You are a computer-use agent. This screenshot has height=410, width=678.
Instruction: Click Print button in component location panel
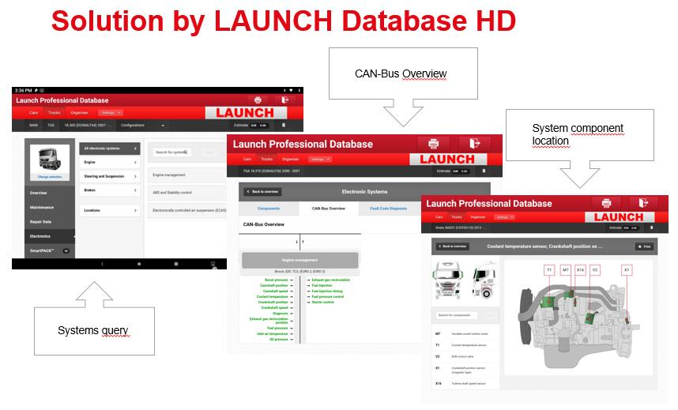[x=644, y=246]
